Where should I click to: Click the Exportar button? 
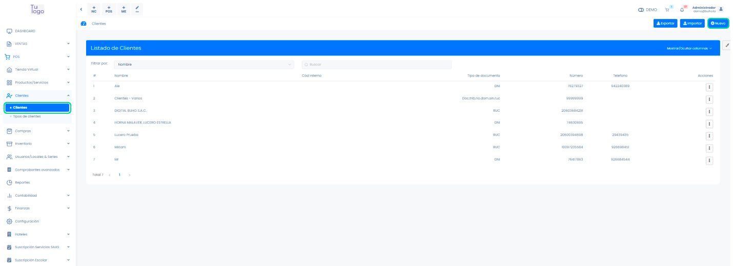tap(665, 23)
